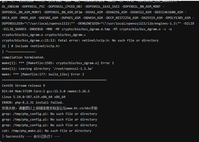Viewport: 199px width, 142px height.
Task: Click the 'Makefile:177: build_libs Error 2' line
Action: coord(43,74)
